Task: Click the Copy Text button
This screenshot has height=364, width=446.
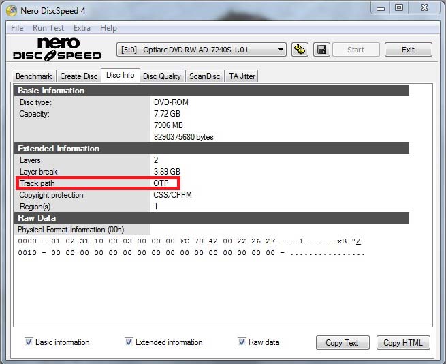Action: click(x=343, y=342)
